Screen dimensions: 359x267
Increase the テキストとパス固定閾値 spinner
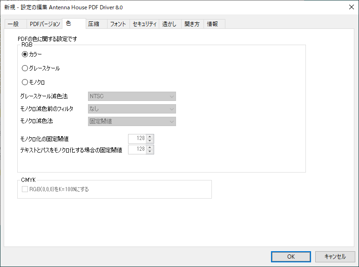(150, 147)
